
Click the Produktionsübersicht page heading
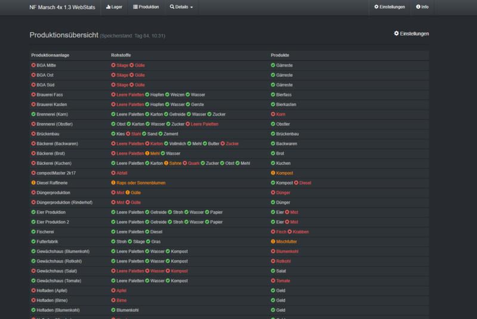64,35
